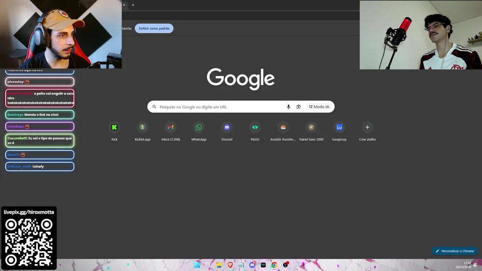This screenshot has height=271, width=482.
Task: Open Personalizar o Chrome
Action: (x=455, y=251)
